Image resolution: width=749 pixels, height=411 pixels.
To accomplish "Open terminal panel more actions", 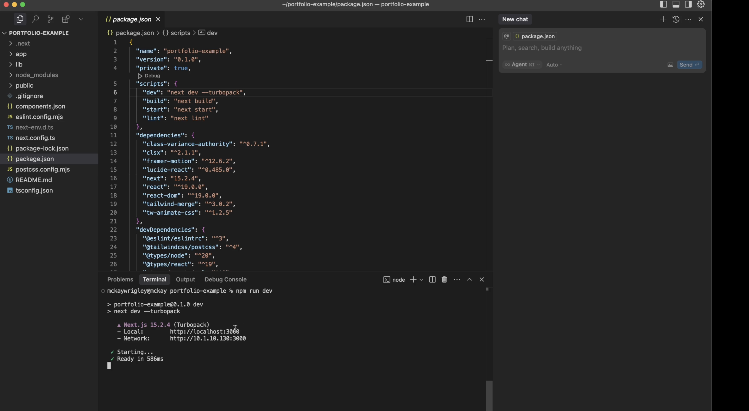I will (457, 279).
